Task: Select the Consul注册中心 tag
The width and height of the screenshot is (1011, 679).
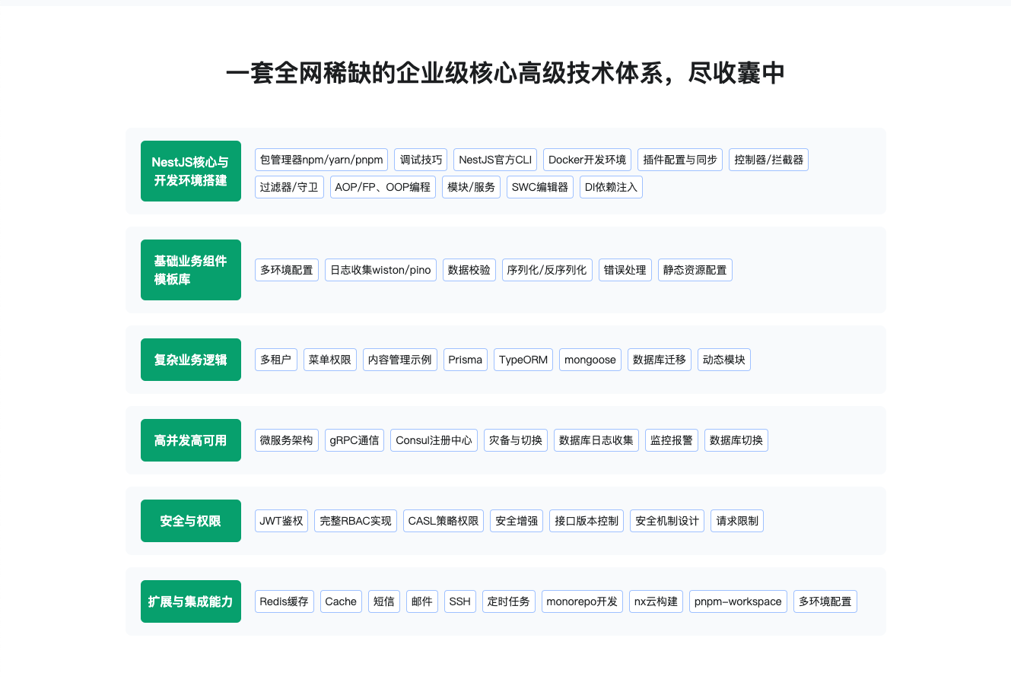Action: (x=434, y=440)
